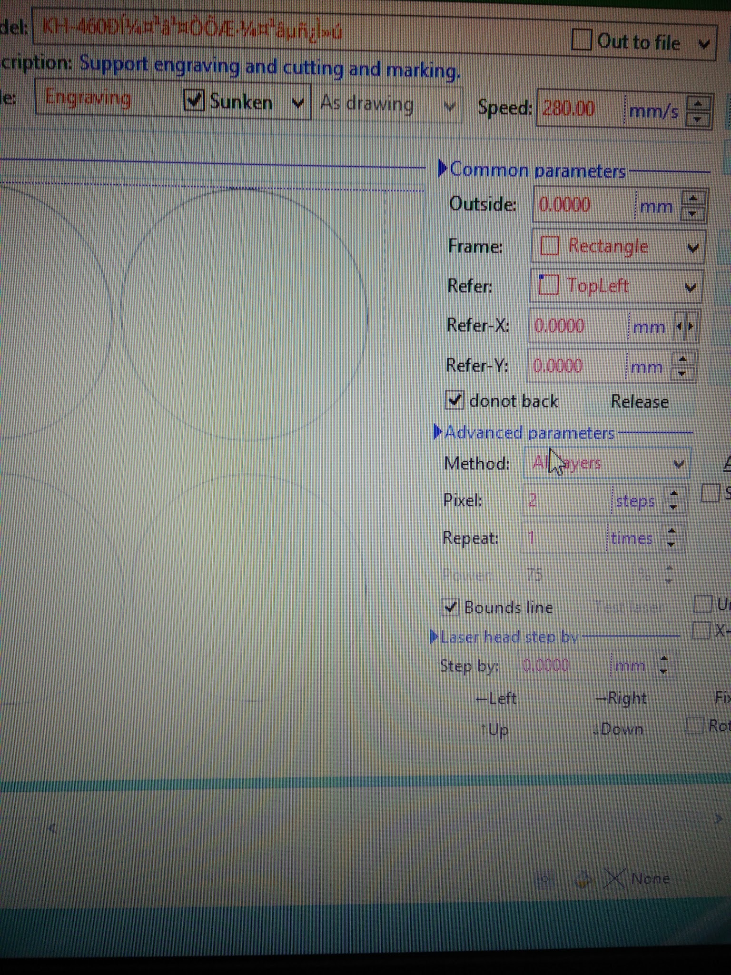Screen dimensions: 731x975
Task: Click the Outside value input field
Action: [583, 205]
